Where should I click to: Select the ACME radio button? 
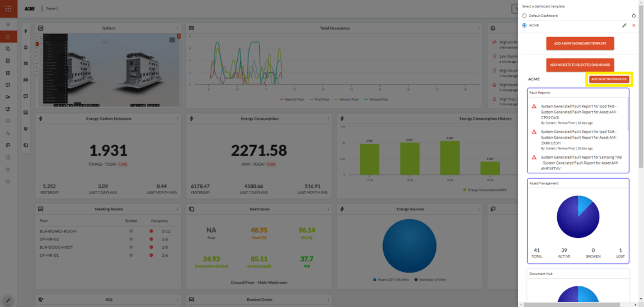click(525, 25)
